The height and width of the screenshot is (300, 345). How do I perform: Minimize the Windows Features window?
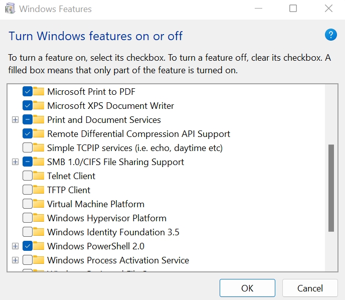[259, 9]
